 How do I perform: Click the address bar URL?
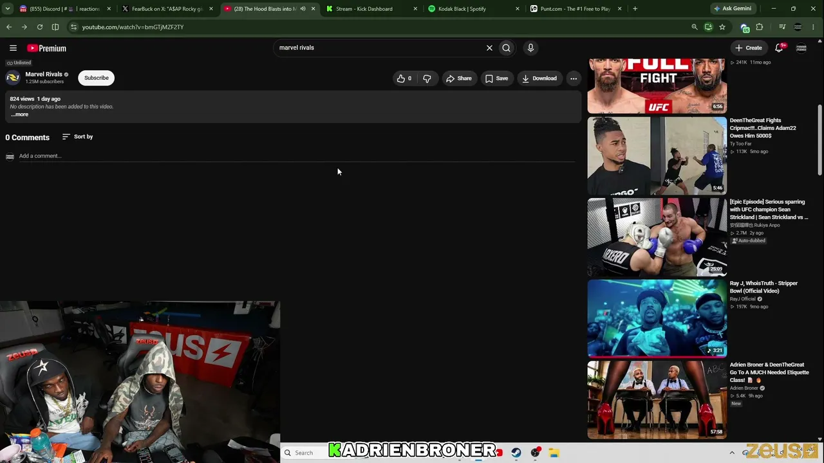point(133,27)
